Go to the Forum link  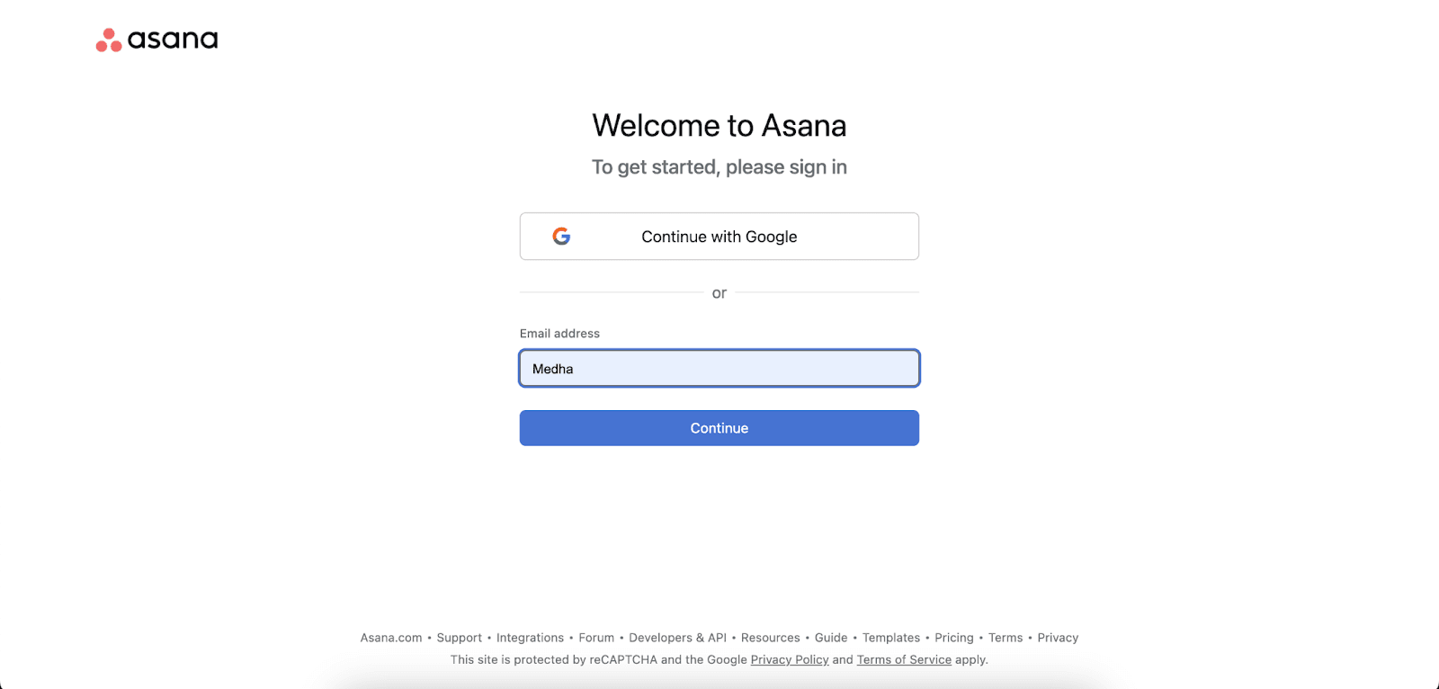point(596,638)
